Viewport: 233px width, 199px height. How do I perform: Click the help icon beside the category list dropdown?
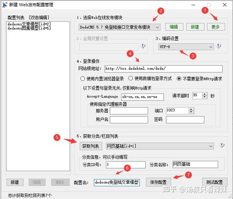point(222,145)
